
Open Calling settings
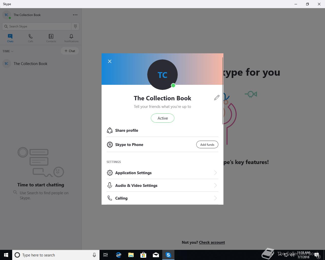pos(162,198)
